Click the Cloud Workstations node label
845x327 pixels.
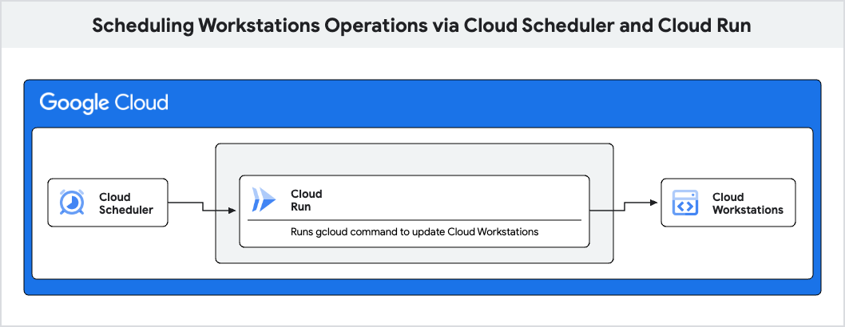748,203
